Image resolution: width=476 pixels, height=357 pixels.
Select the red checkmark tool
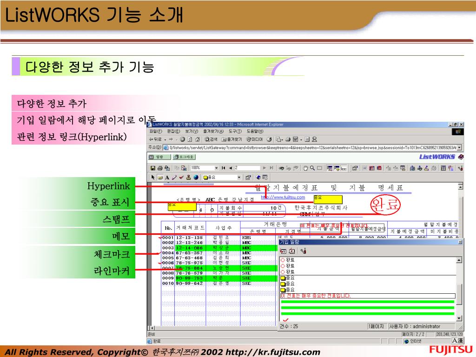click(x=181, y=177)
